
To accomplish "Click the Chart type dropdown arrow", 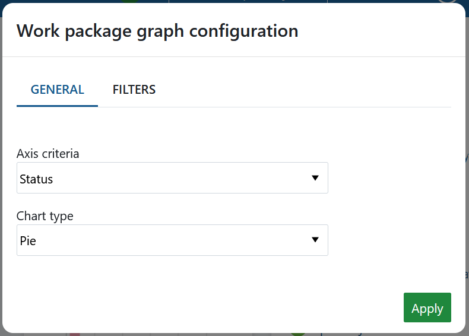I will coord(315,240).
